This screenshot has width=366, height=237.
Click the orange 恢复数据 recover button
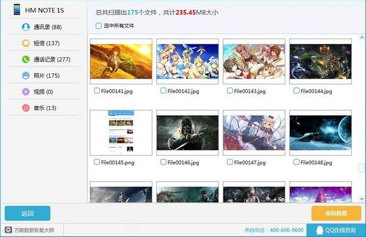click(x=336, y=213)
